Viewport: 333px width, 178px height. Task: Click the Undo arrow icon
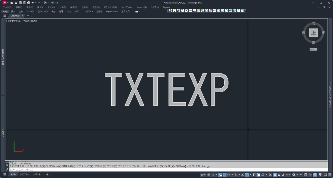33,3
